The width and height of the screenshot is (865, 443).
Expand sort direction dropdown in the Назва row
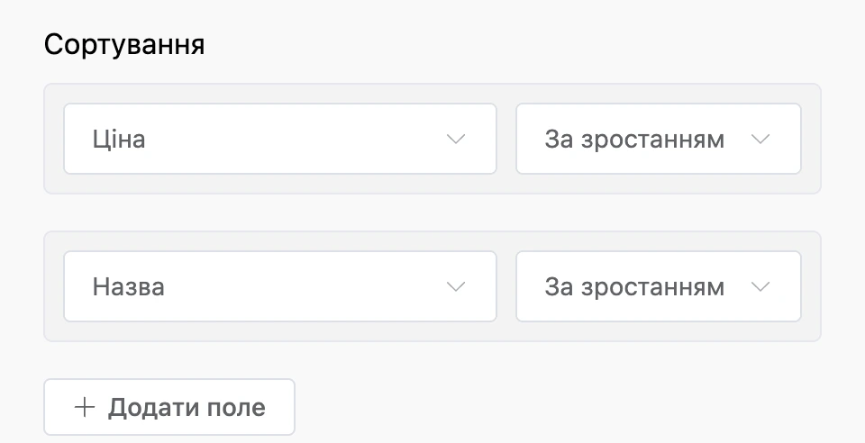pos(658,286)
